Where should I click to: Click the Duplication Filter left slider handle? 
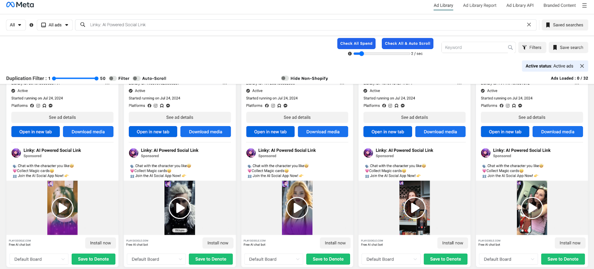tap(54, 78)
